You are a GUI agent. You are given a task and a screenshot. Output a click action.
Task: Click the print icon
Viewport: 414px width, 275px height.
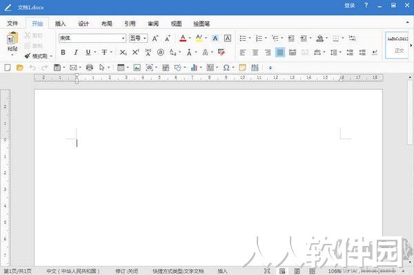[90, 68]
